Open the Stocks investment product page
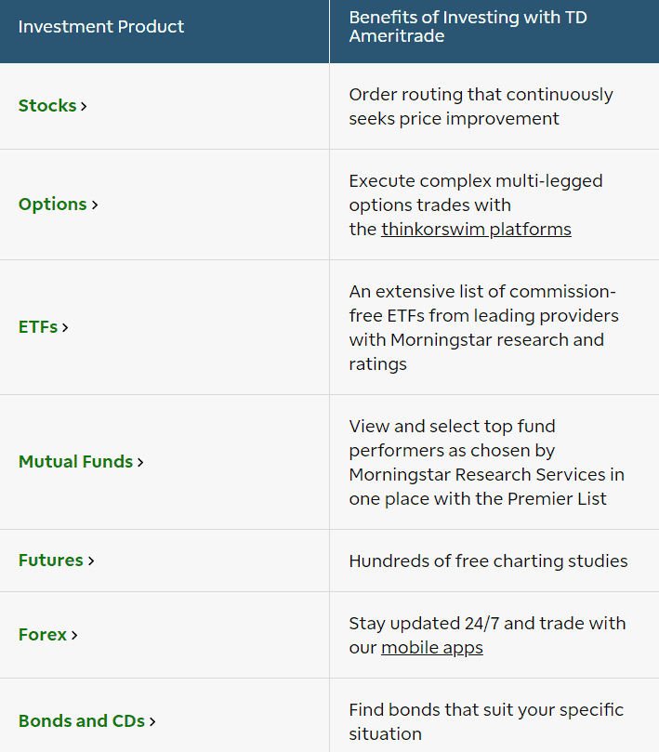Image resolution: width=659 pixels, height=752 pixels. (x=45, y=106)
